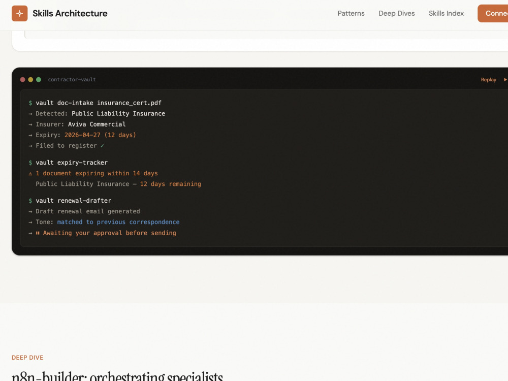The height and width of the screenshot is (381, 508).
Task: Click the yellow terminal window dot
Action: pyautogui.click(x=30, y=80)
